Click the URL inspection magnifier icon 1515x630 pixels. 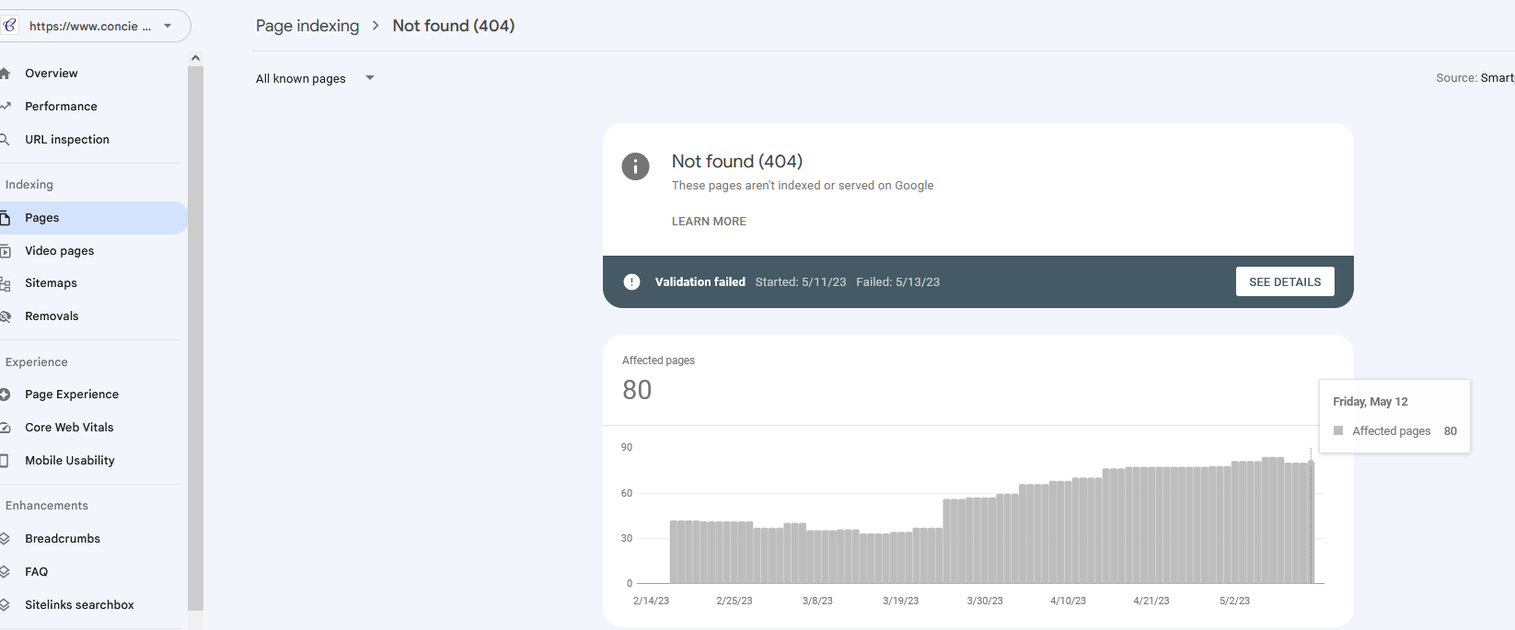point(5,139)
